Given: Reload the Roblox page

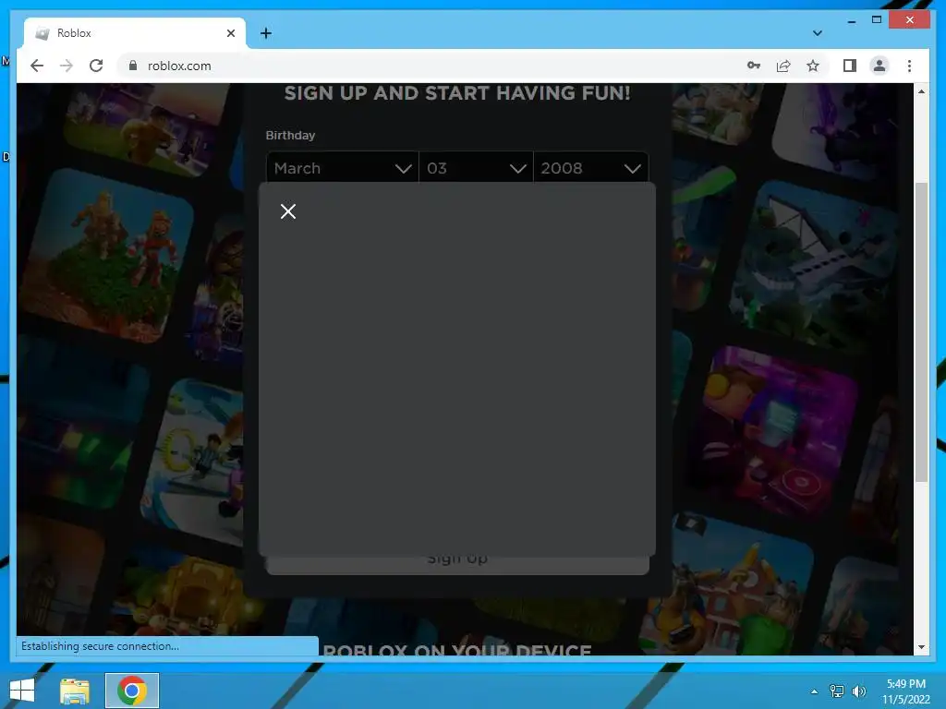Looking at the screenshot, I should pyautogui.click(x=96, y=66).
